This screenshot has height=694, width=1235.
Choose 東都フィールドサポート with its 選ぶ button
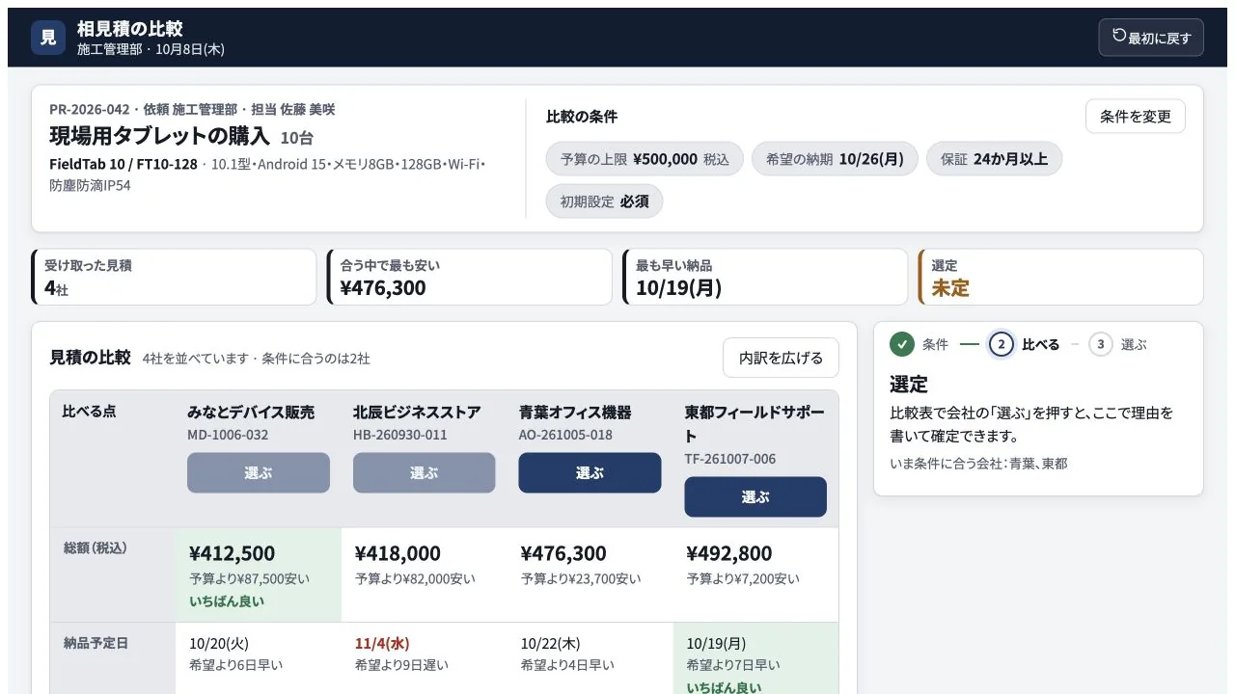point(755,497)
